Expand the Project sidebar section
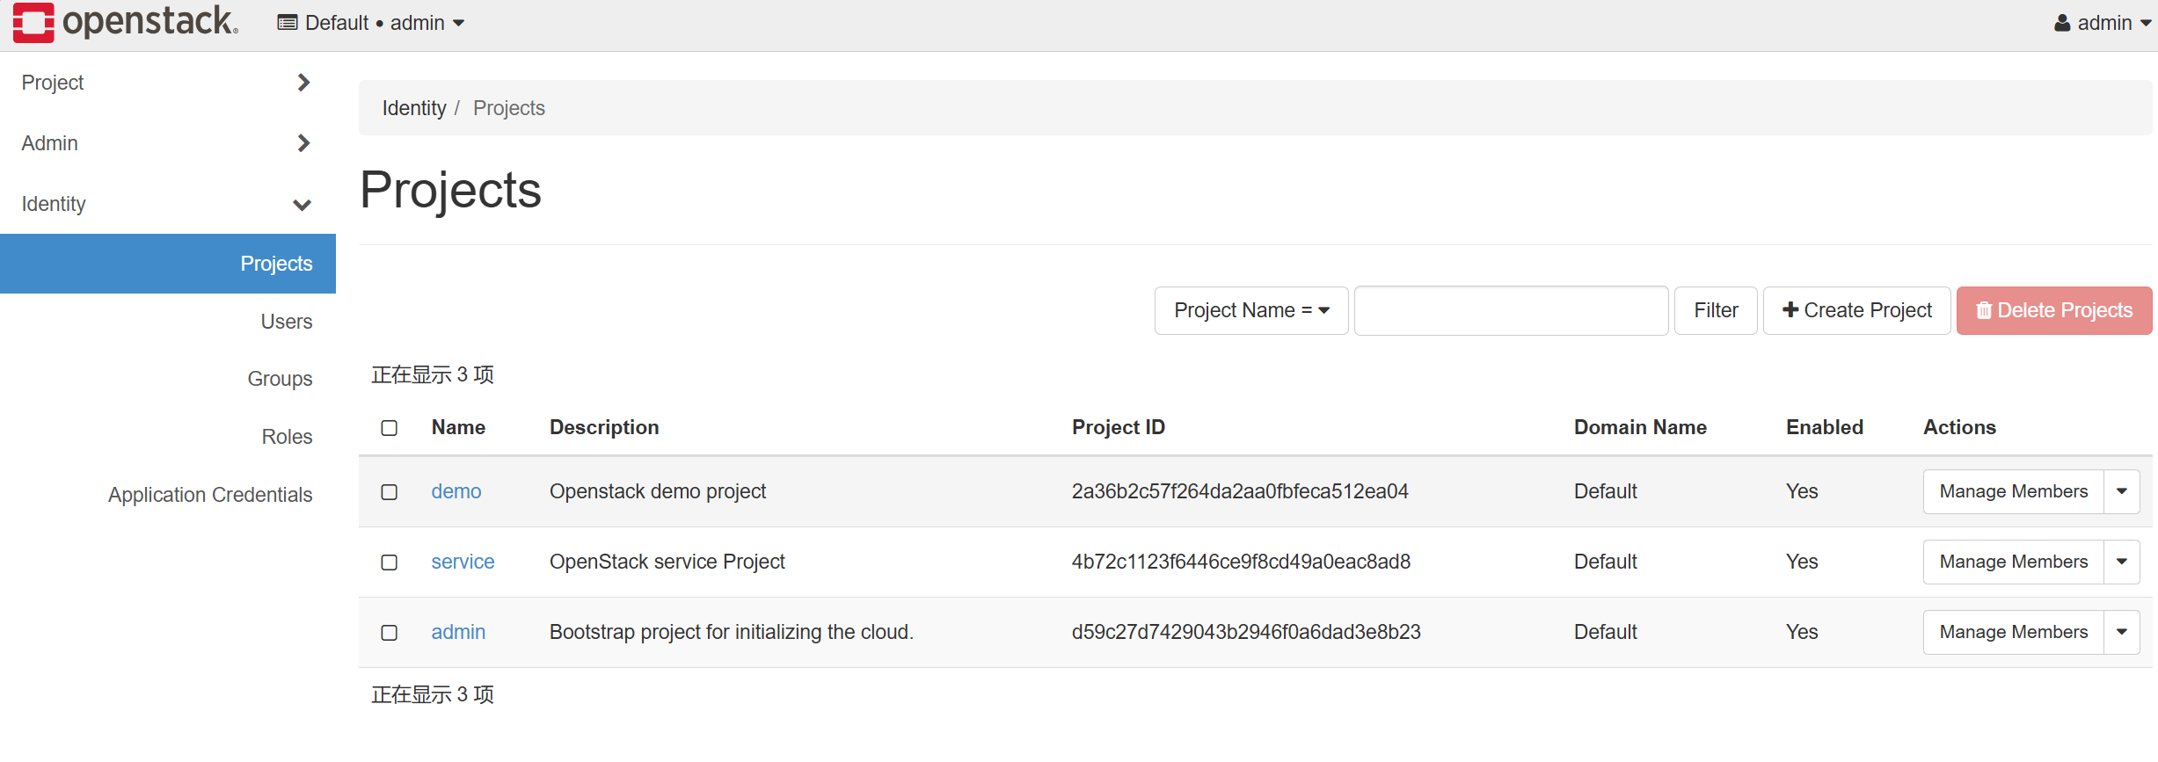 pyautogui.click(x=167, y=83)
